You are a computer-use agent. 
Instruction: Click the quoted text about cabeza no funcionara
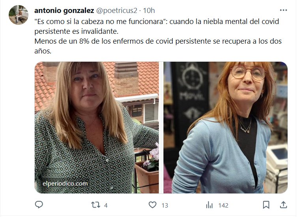click(100, 22)
